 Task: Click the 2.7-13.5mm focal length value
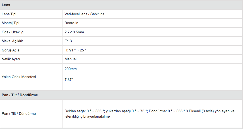(74, 32)
